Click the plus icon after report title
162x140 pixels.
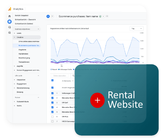click(x=107, y=16)
